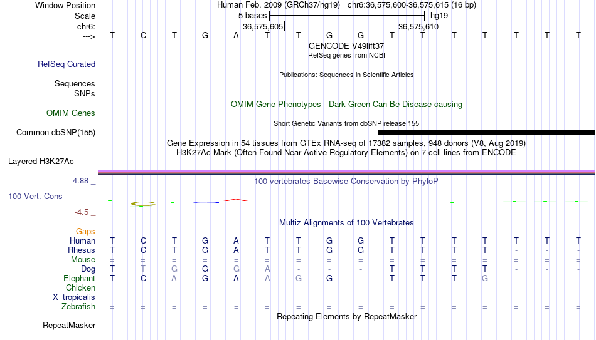Open the OMIM Gene Phenotypes title
Viewport: 596px width, 340px height.
(346, 105)
